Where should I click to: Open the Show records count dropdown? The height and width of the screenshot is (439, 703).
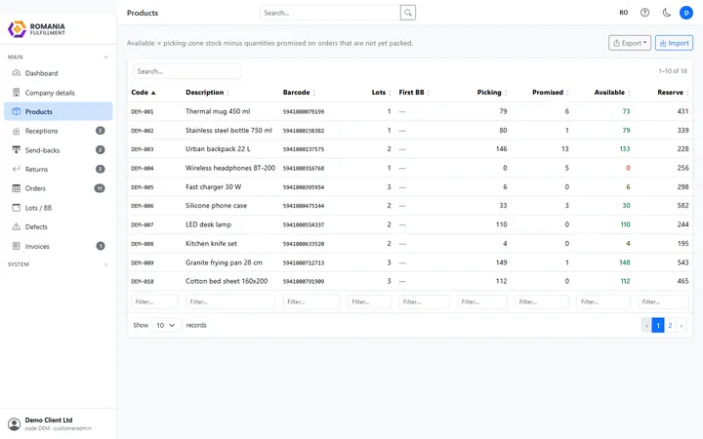pos(166,325)
